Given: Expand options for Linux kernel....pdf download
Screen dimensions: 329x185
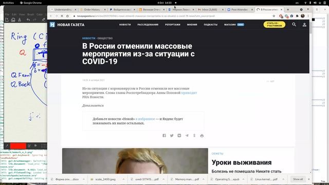Looking at the screenshot, I should point(283,179).
